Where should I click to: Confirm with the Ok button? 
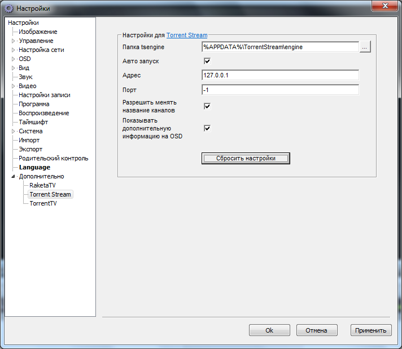coord(269,330)
